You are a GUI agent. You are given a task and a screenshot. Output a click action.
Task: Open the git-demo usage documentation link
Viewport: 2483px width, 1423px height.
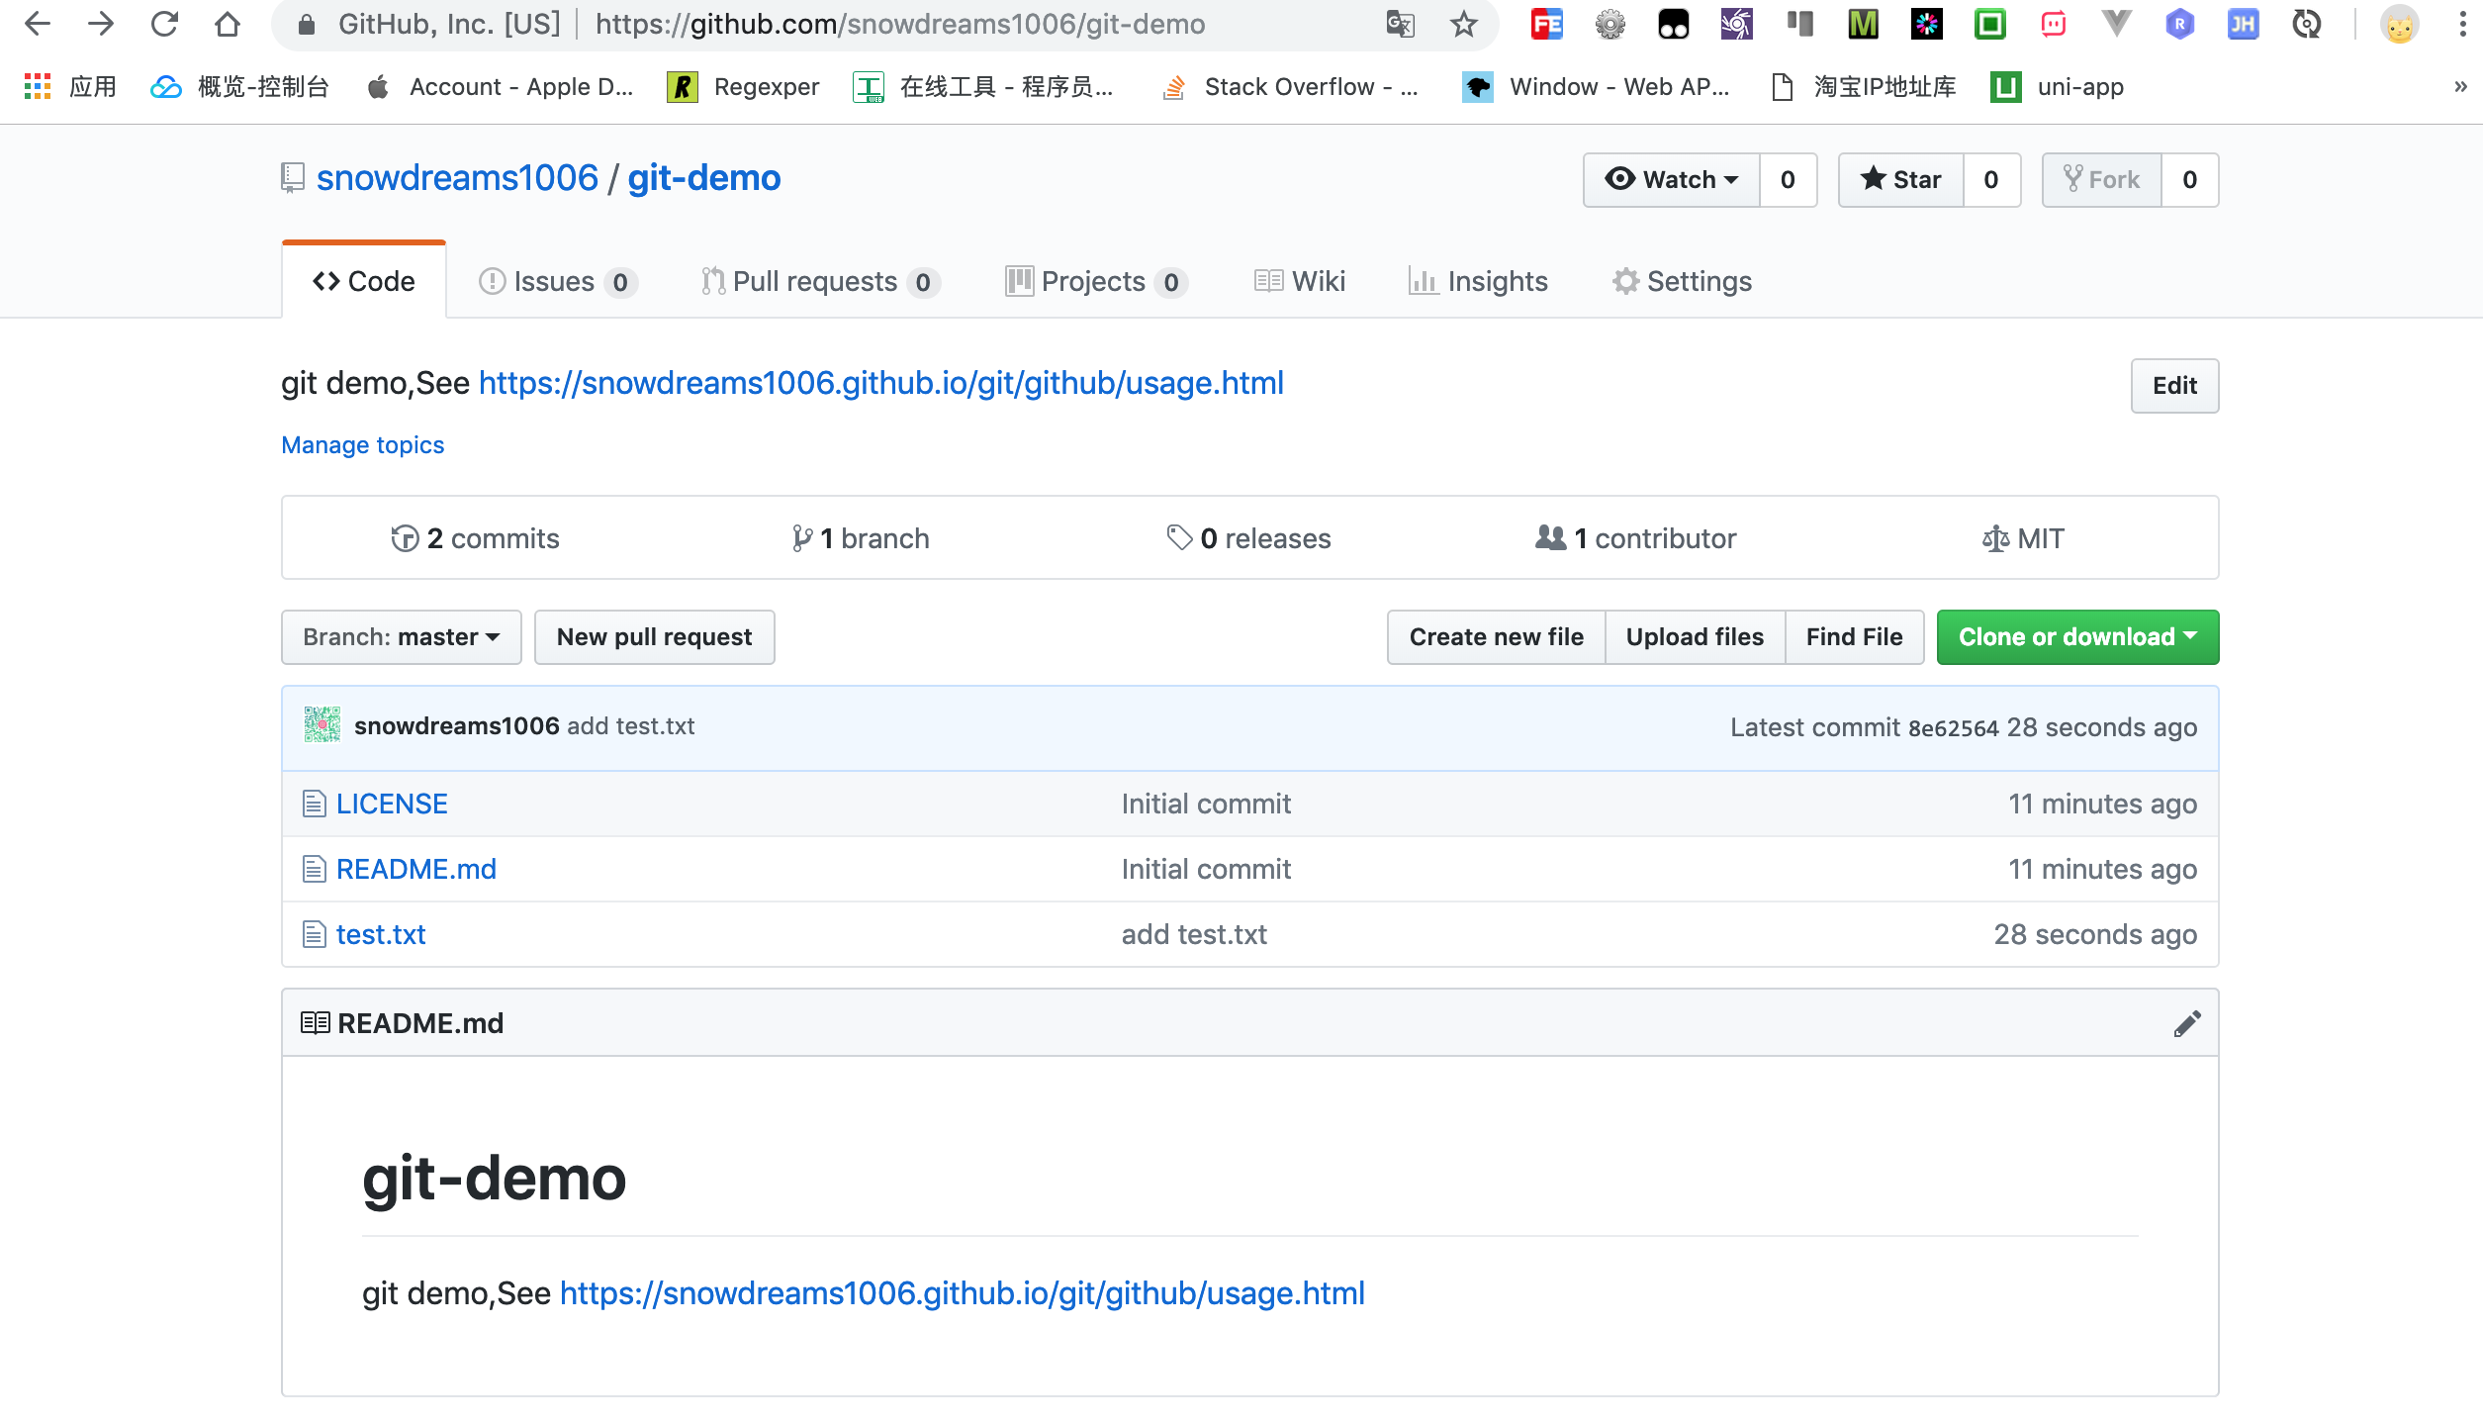[x=880, y=382]
